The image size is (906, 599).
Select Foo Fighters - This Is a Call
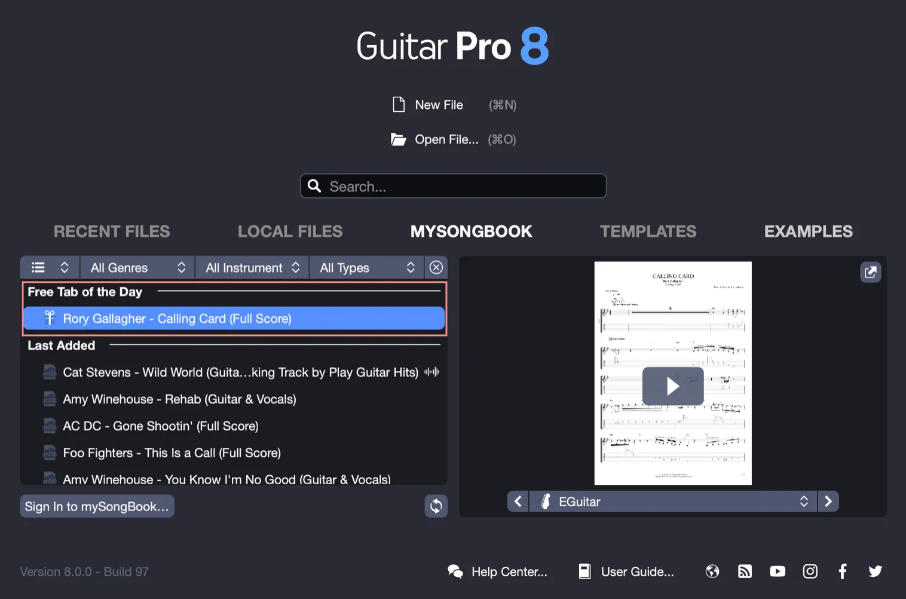[x=234, y=453]
